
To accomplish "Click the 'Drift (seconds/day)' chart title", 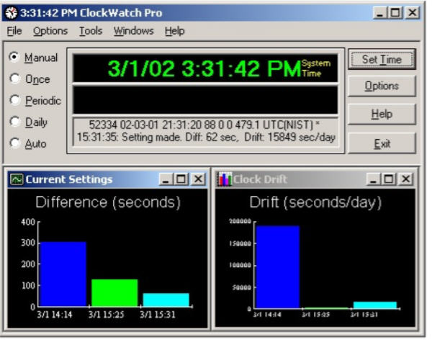I will (x=316, y=202).
